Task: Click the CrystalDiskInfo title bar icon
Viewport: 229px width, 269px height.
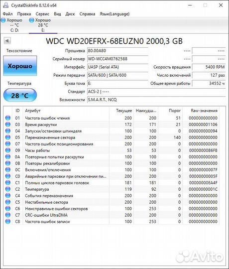Action: 5,5
